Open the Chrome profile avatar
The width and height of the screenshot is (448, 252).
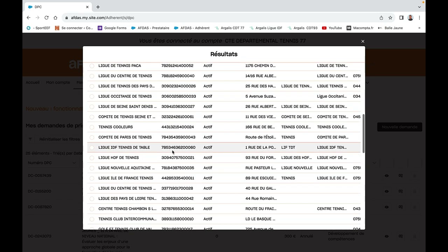(x=411, y=17)
